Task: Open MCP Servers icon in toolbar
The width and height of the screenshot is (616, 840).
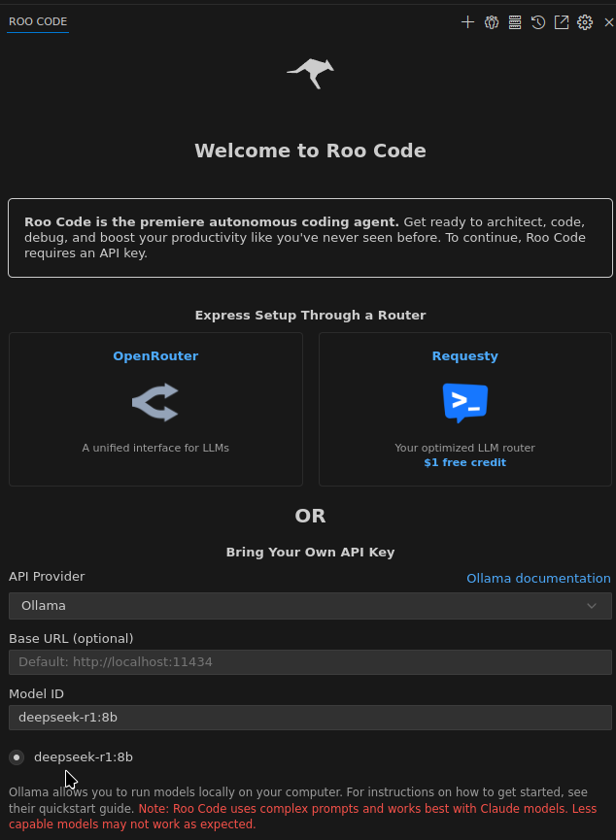Action: tap(515, 22)
